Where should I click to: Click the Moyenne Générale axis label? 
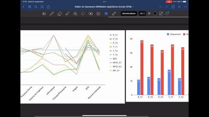tap(94, 93)
